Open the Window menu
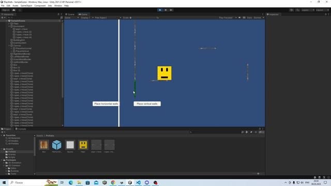331x186 pixels. 58,6
